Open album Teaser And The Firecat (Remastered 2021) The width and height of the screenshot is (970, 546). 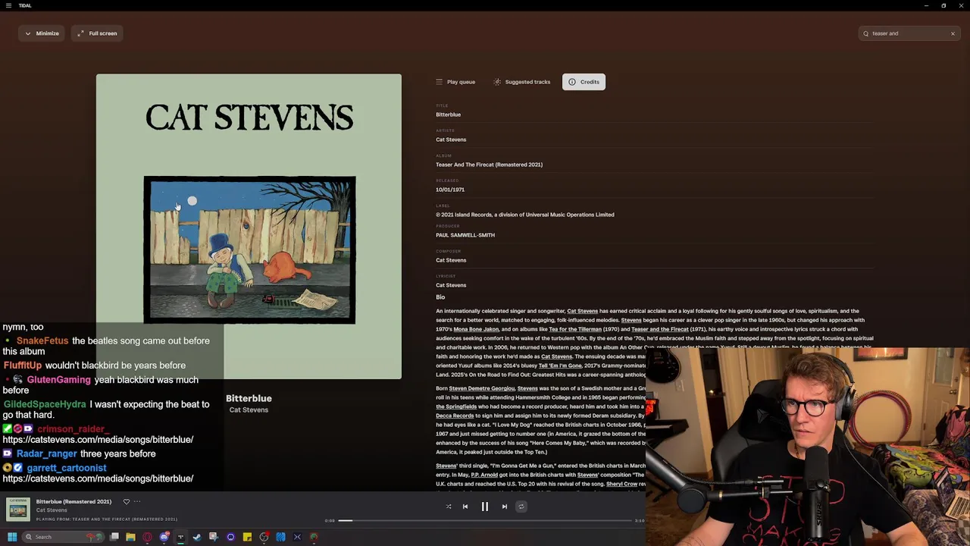pos(489,165)
